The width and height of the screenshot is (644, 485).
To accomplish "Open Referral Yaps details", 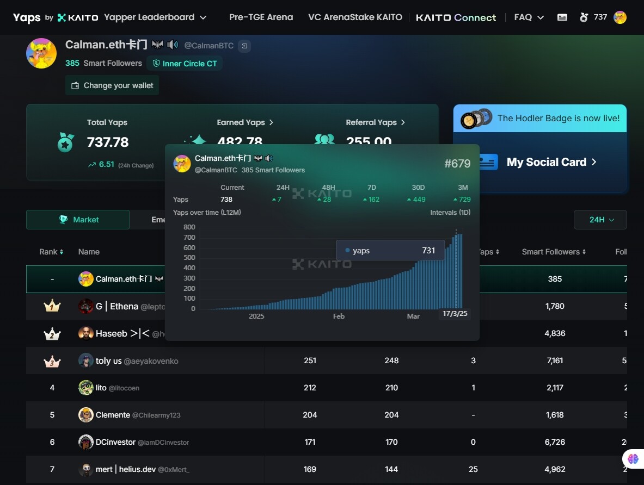I will tap(375, 122).
